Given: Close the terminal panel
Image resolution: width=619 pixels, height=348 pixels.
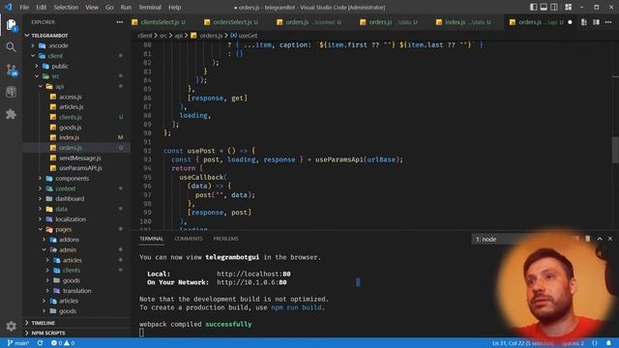Looking at the screenshot, I should [610, 239].
